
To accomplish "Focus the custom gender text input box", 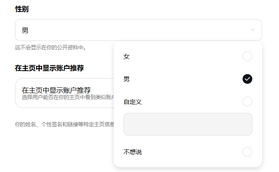I will pyautogui.click(x=188, y=124).
